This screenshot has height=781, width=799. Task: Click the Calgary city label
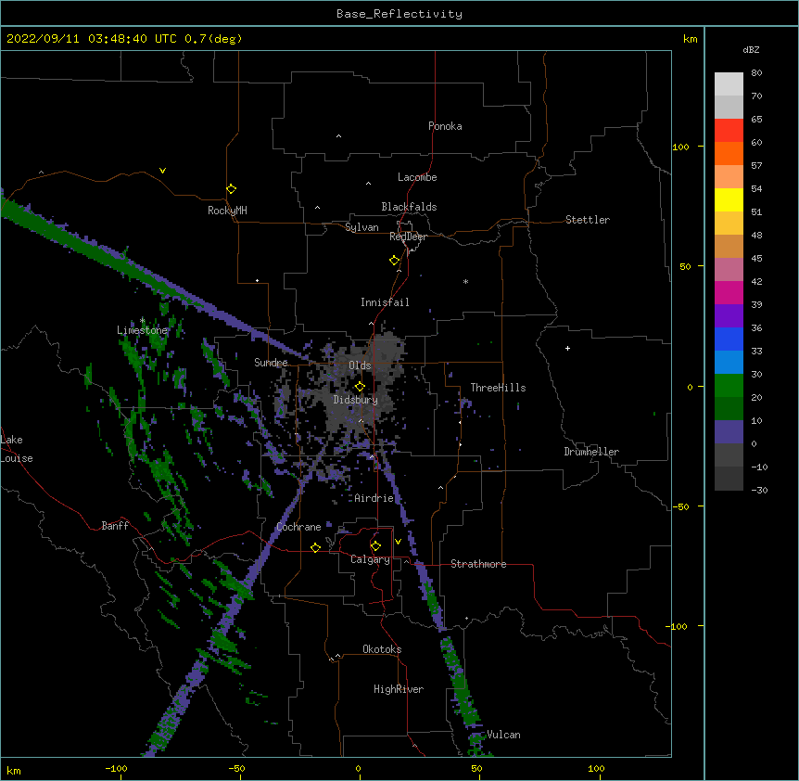370,559
